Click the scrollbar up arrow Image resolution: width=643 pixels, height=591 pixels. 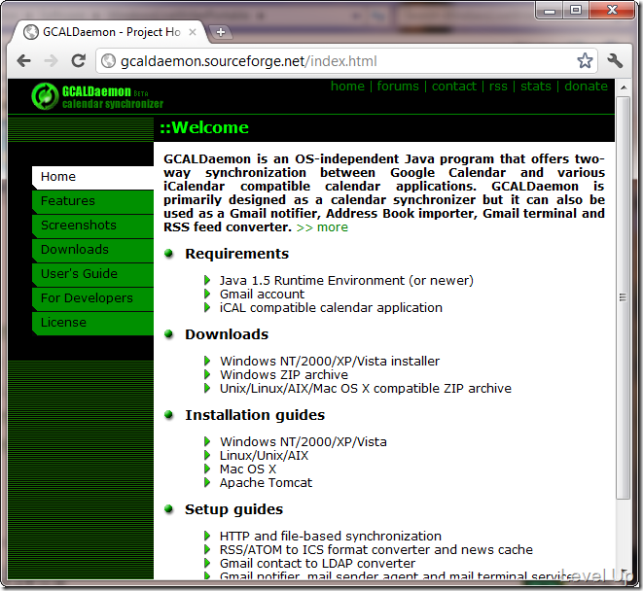tap(623, 87)
